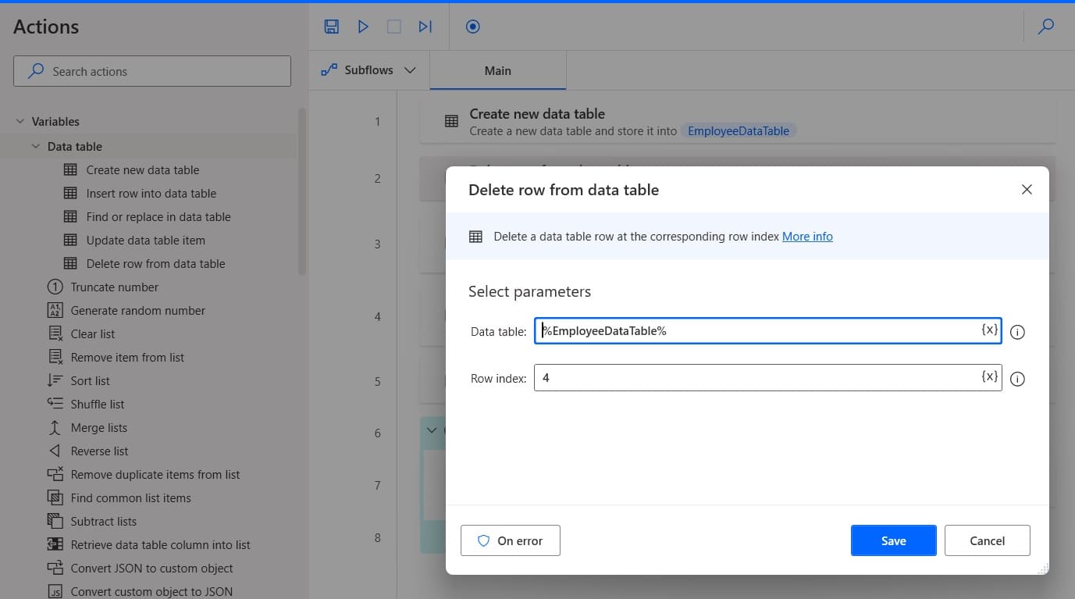Viewport: 1075px width, 599px height.
Task: Open search magnifier icon at top right
Action: [1045, 27]
